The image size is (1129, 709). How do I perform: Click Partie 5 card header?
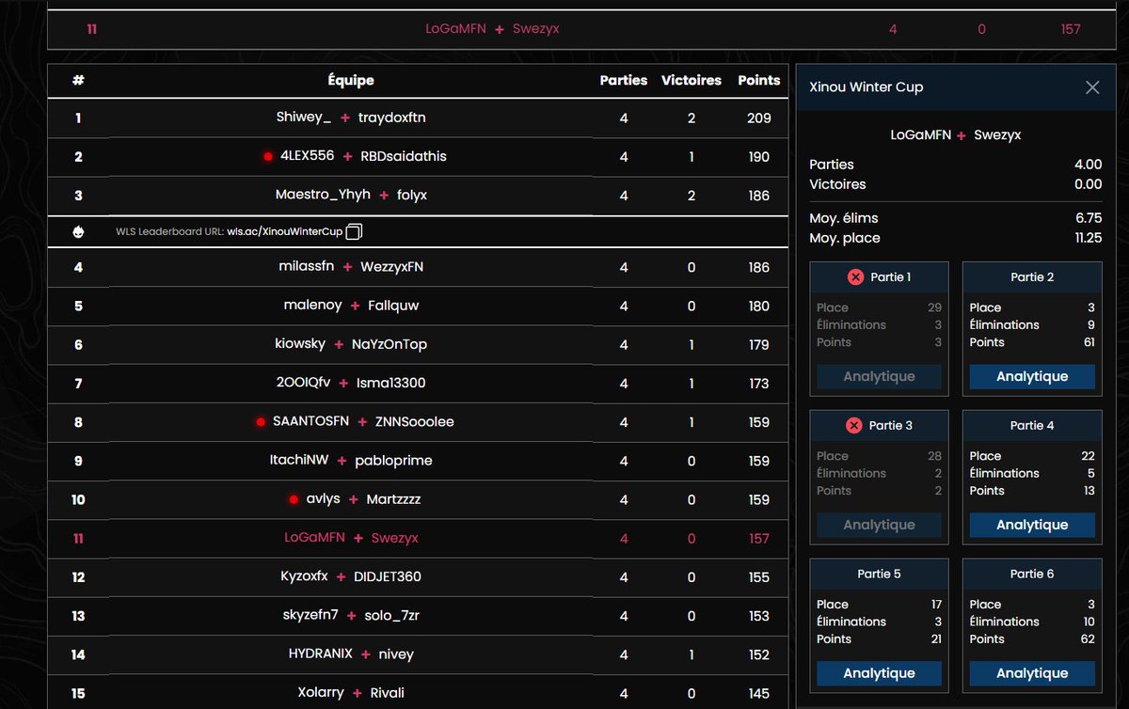point(879,574)
